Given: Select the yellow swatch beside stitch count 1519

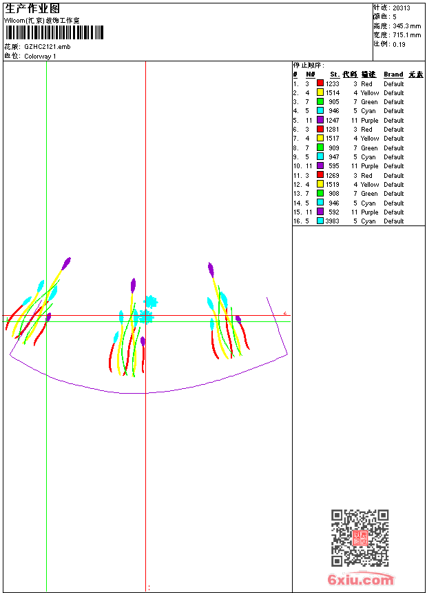Looking at the screenshot, I should coord(320,184).
